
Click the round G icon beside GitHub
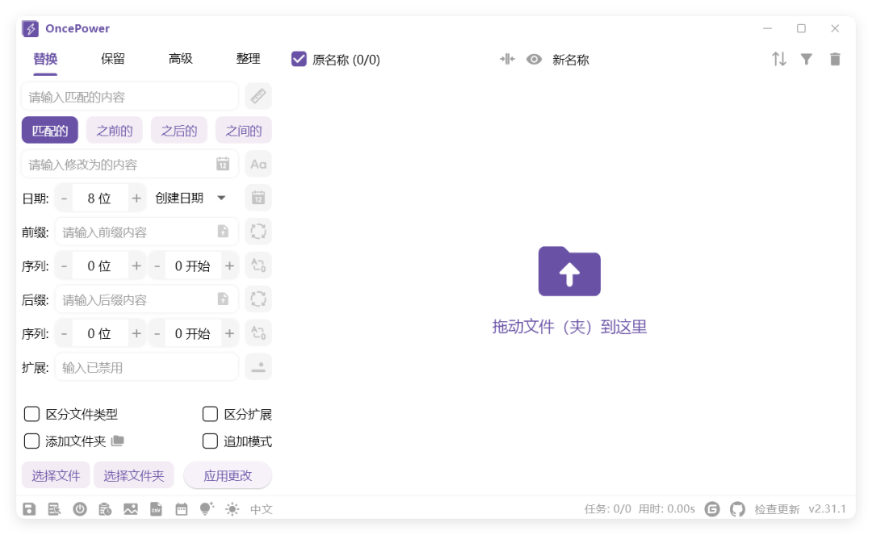pos(712,509)
